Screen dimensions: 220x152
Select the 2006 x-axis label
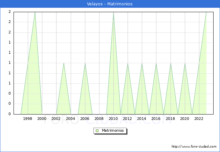point(85,119)
